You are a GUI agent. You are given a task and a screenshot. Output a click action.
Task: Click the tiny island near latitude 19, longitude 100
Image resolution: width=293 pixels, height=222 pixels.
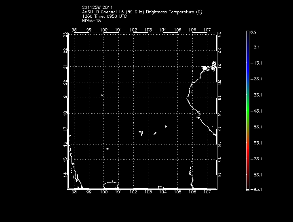(102, 95)
